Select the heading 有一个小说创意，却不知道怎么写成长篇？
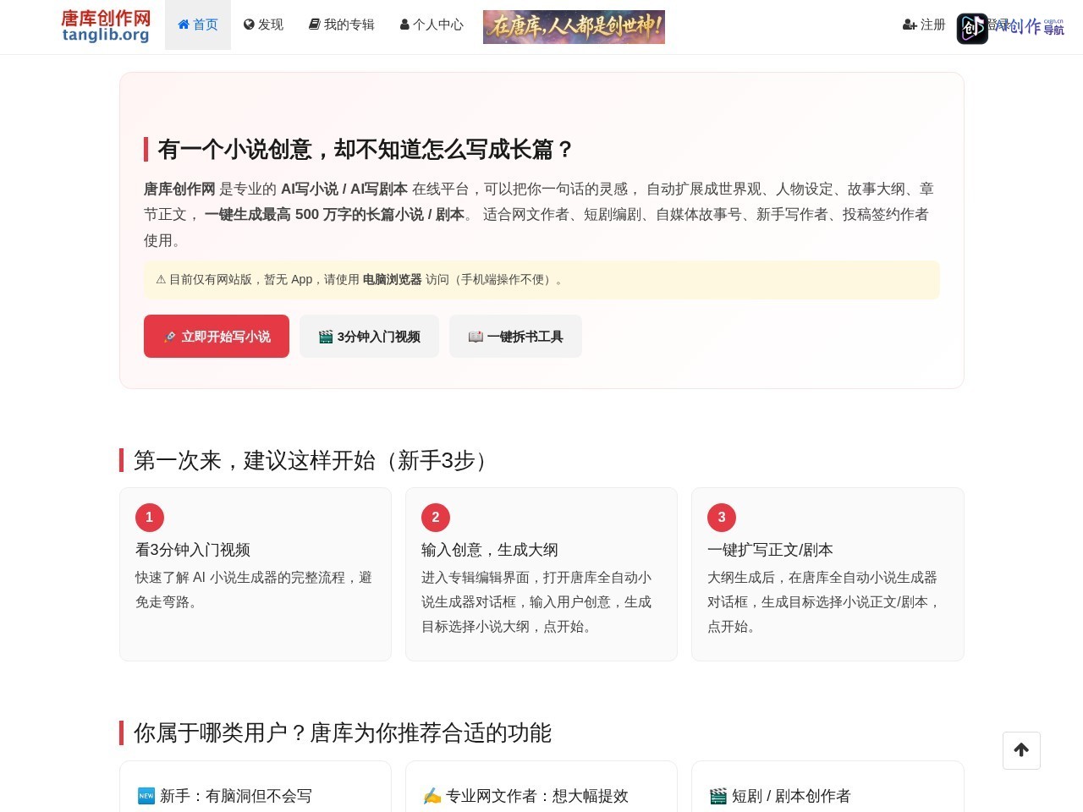1083x812 pixels. point(366,150)
